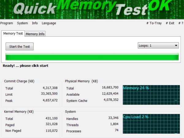Click the System Cache label
184x138 pixels.
(77, 101)
